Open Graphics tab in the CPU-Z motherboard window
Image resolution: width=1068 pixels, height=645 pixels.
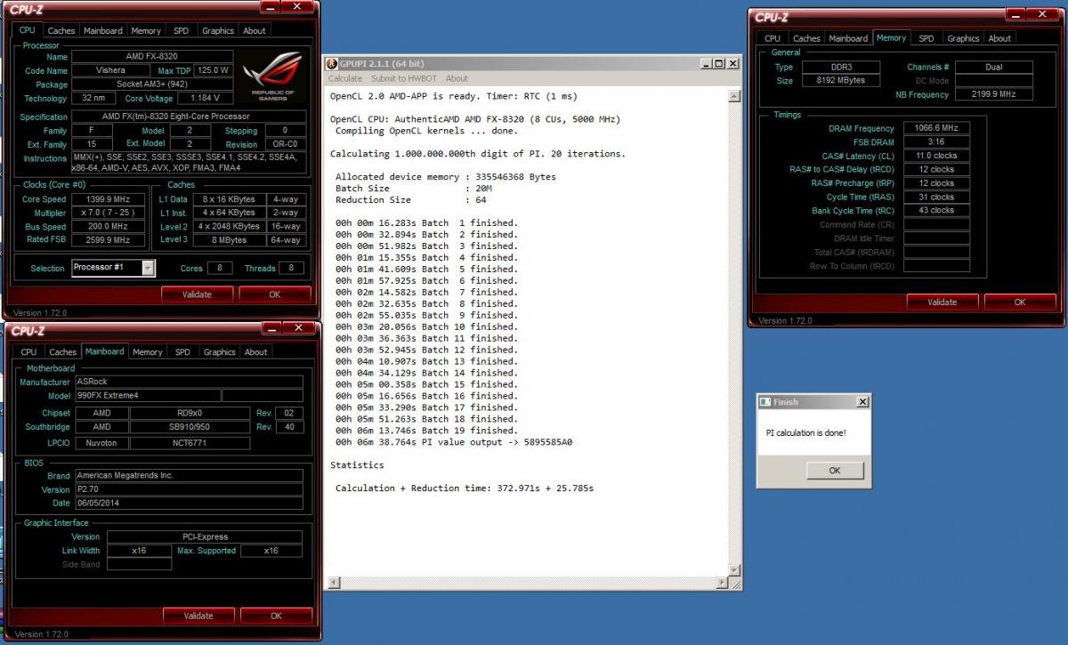click(x=220, y=352)
